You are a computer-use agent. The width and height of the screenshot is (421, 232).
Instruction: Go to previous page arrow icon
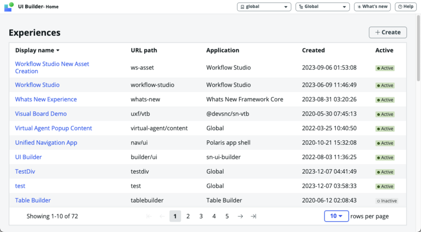pos(162,216)
